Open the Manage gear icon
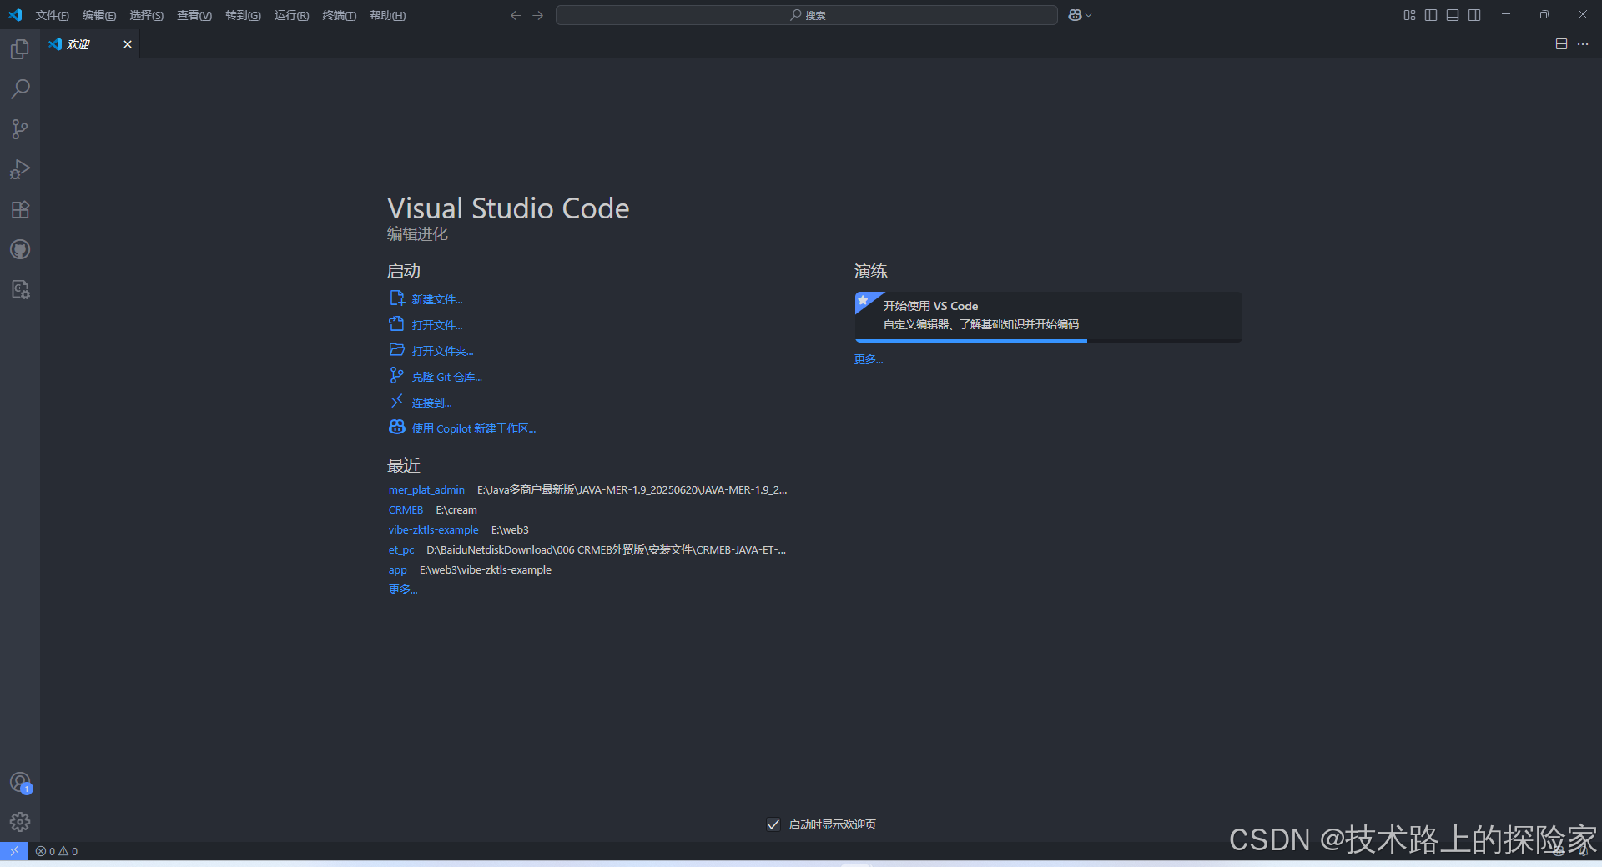 coord(20,822)
